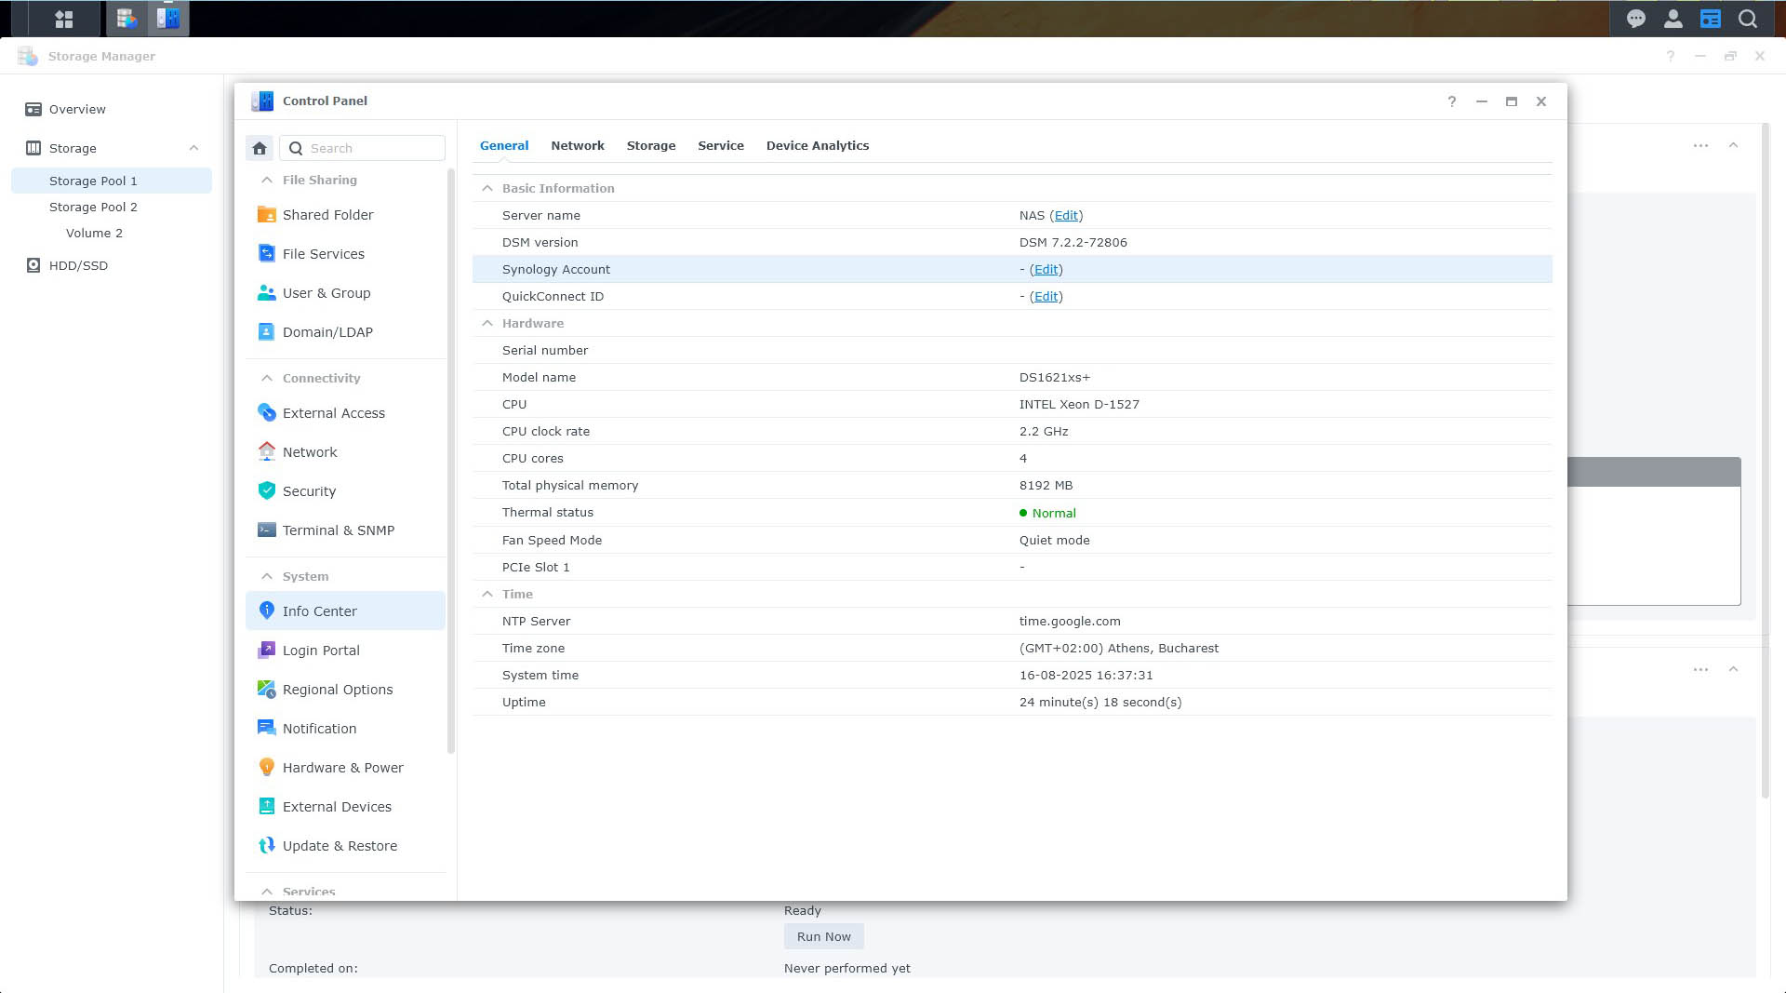Open the notifications chat bubble icon

click(x=1636, y=19)
